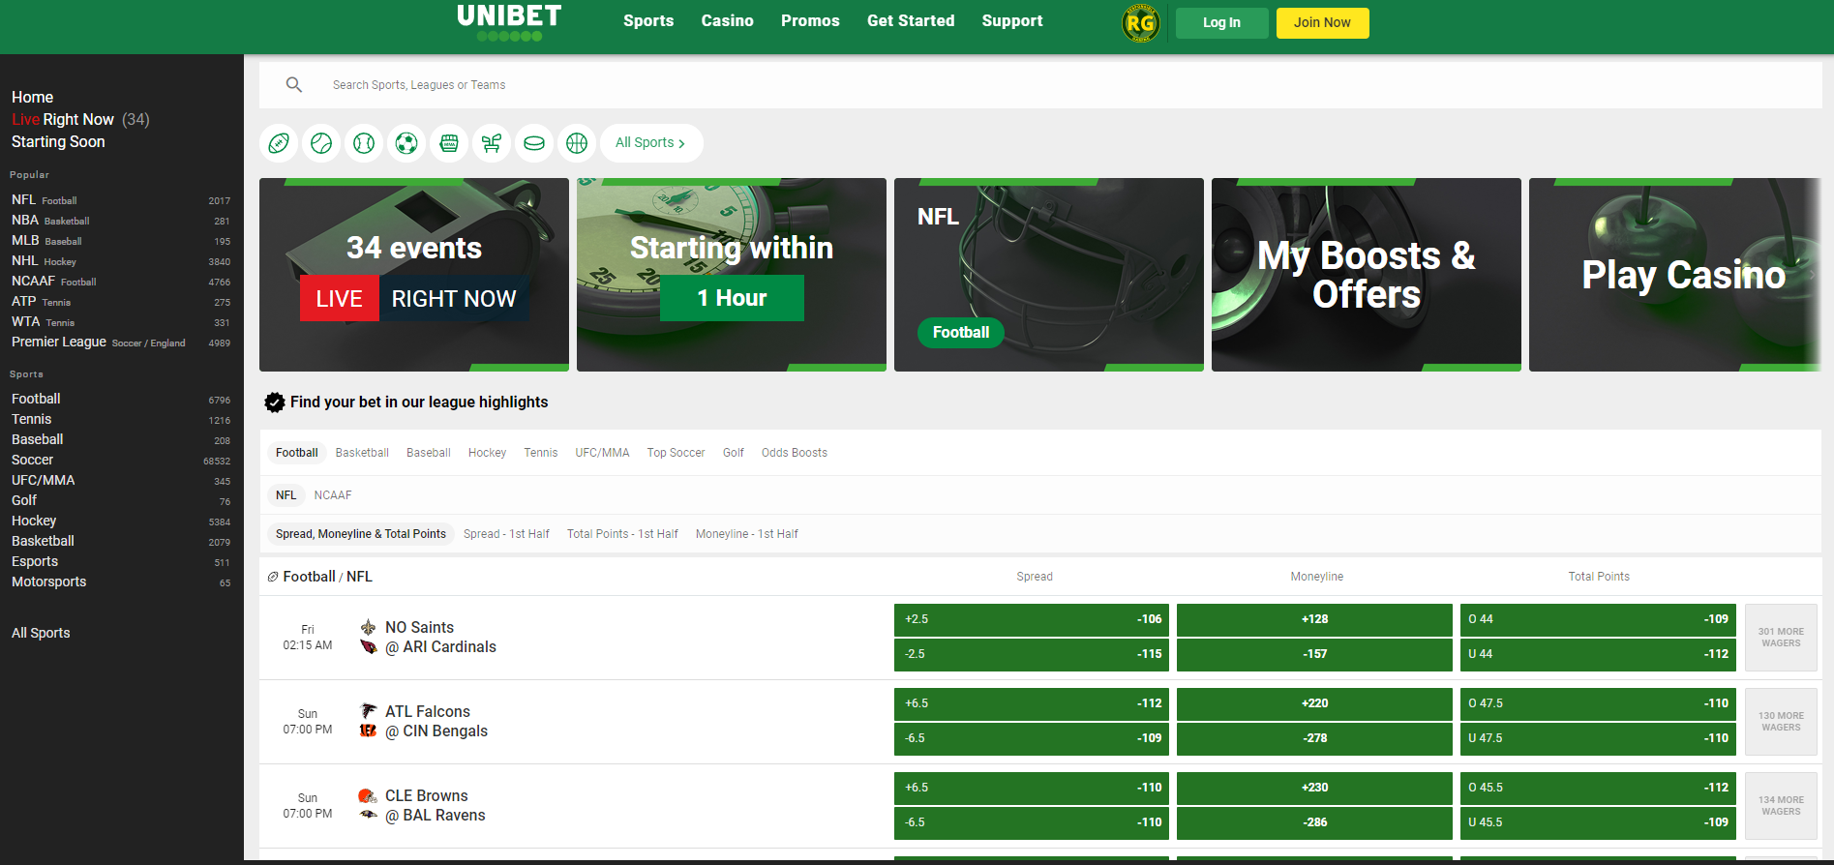This screenshot has height=865, width=1834.
Task: Bet ARI Cardinals moneyline -157
Action: point(1314,654)
